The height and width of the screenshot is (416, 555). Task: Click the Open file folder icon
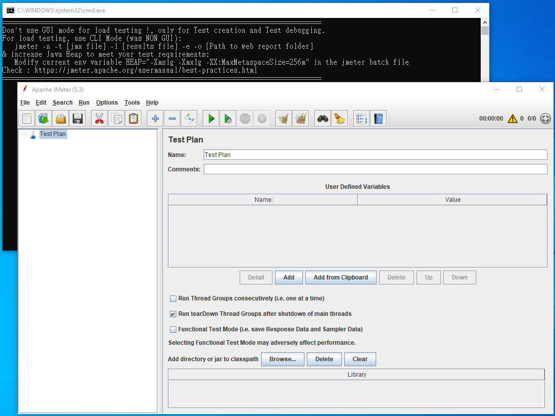(x=60, y=119)
